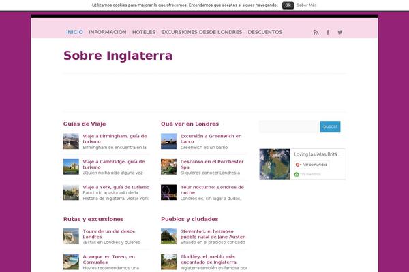Image resolution: width=409 pixels, height=272 pixels.
Task: Click the Greenwich article thumbnail
Action: pyautogui.click(x=168, y=141)
